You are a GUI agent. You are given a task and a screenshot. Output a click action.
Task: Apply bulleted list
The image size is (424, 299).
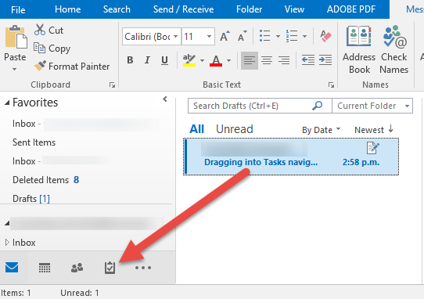264,36
